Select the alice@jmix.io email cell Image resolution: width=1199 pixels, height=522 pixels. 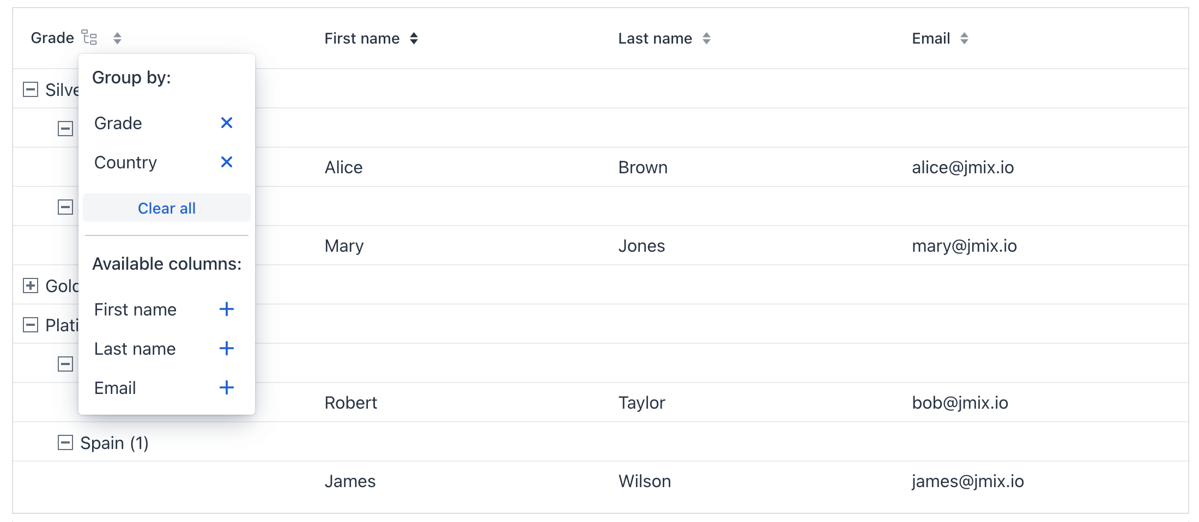click(x=962, y=167)
